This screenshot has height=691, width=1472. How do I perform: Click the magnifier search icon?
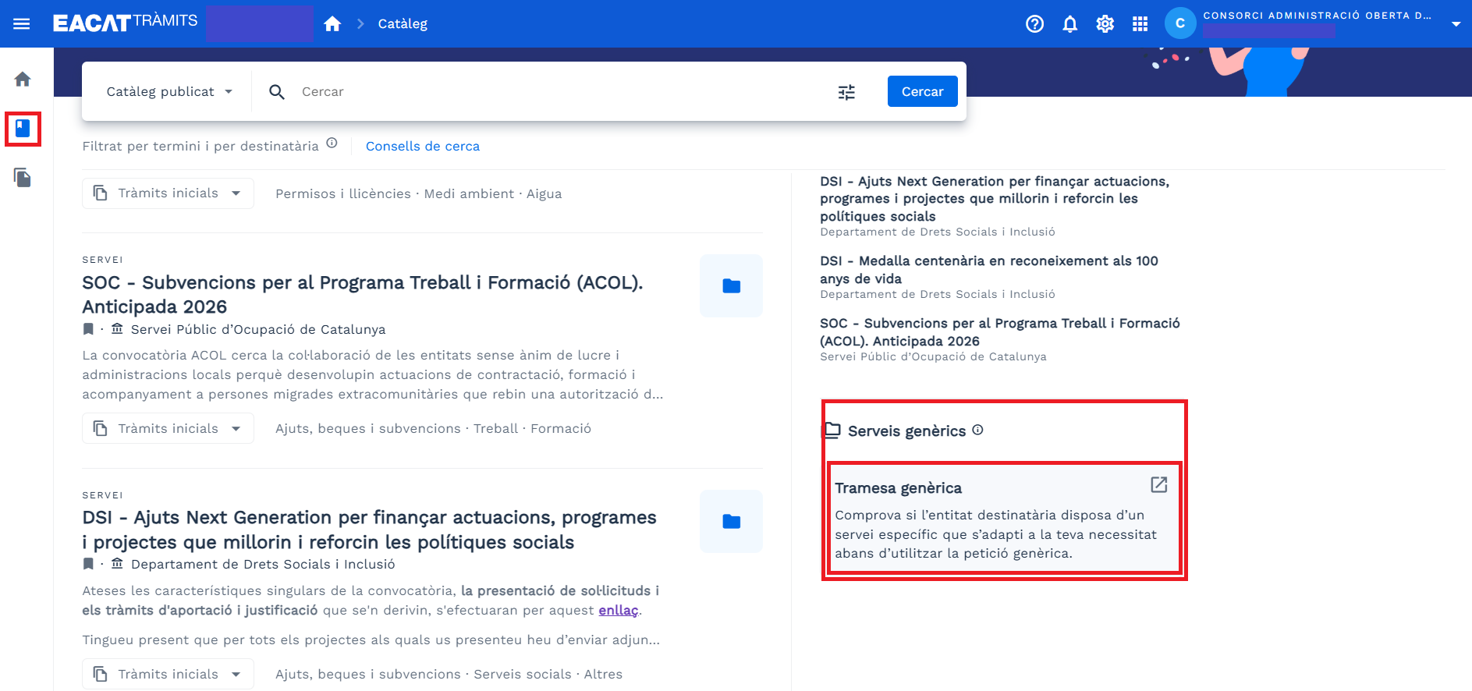coord(277,92)
